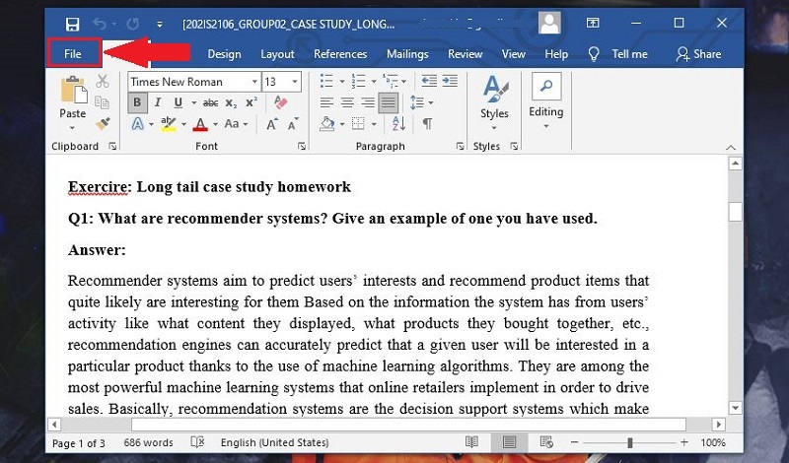Click the zoom slider handle
This screenshot has height=463, width=789.
[630, 442]
